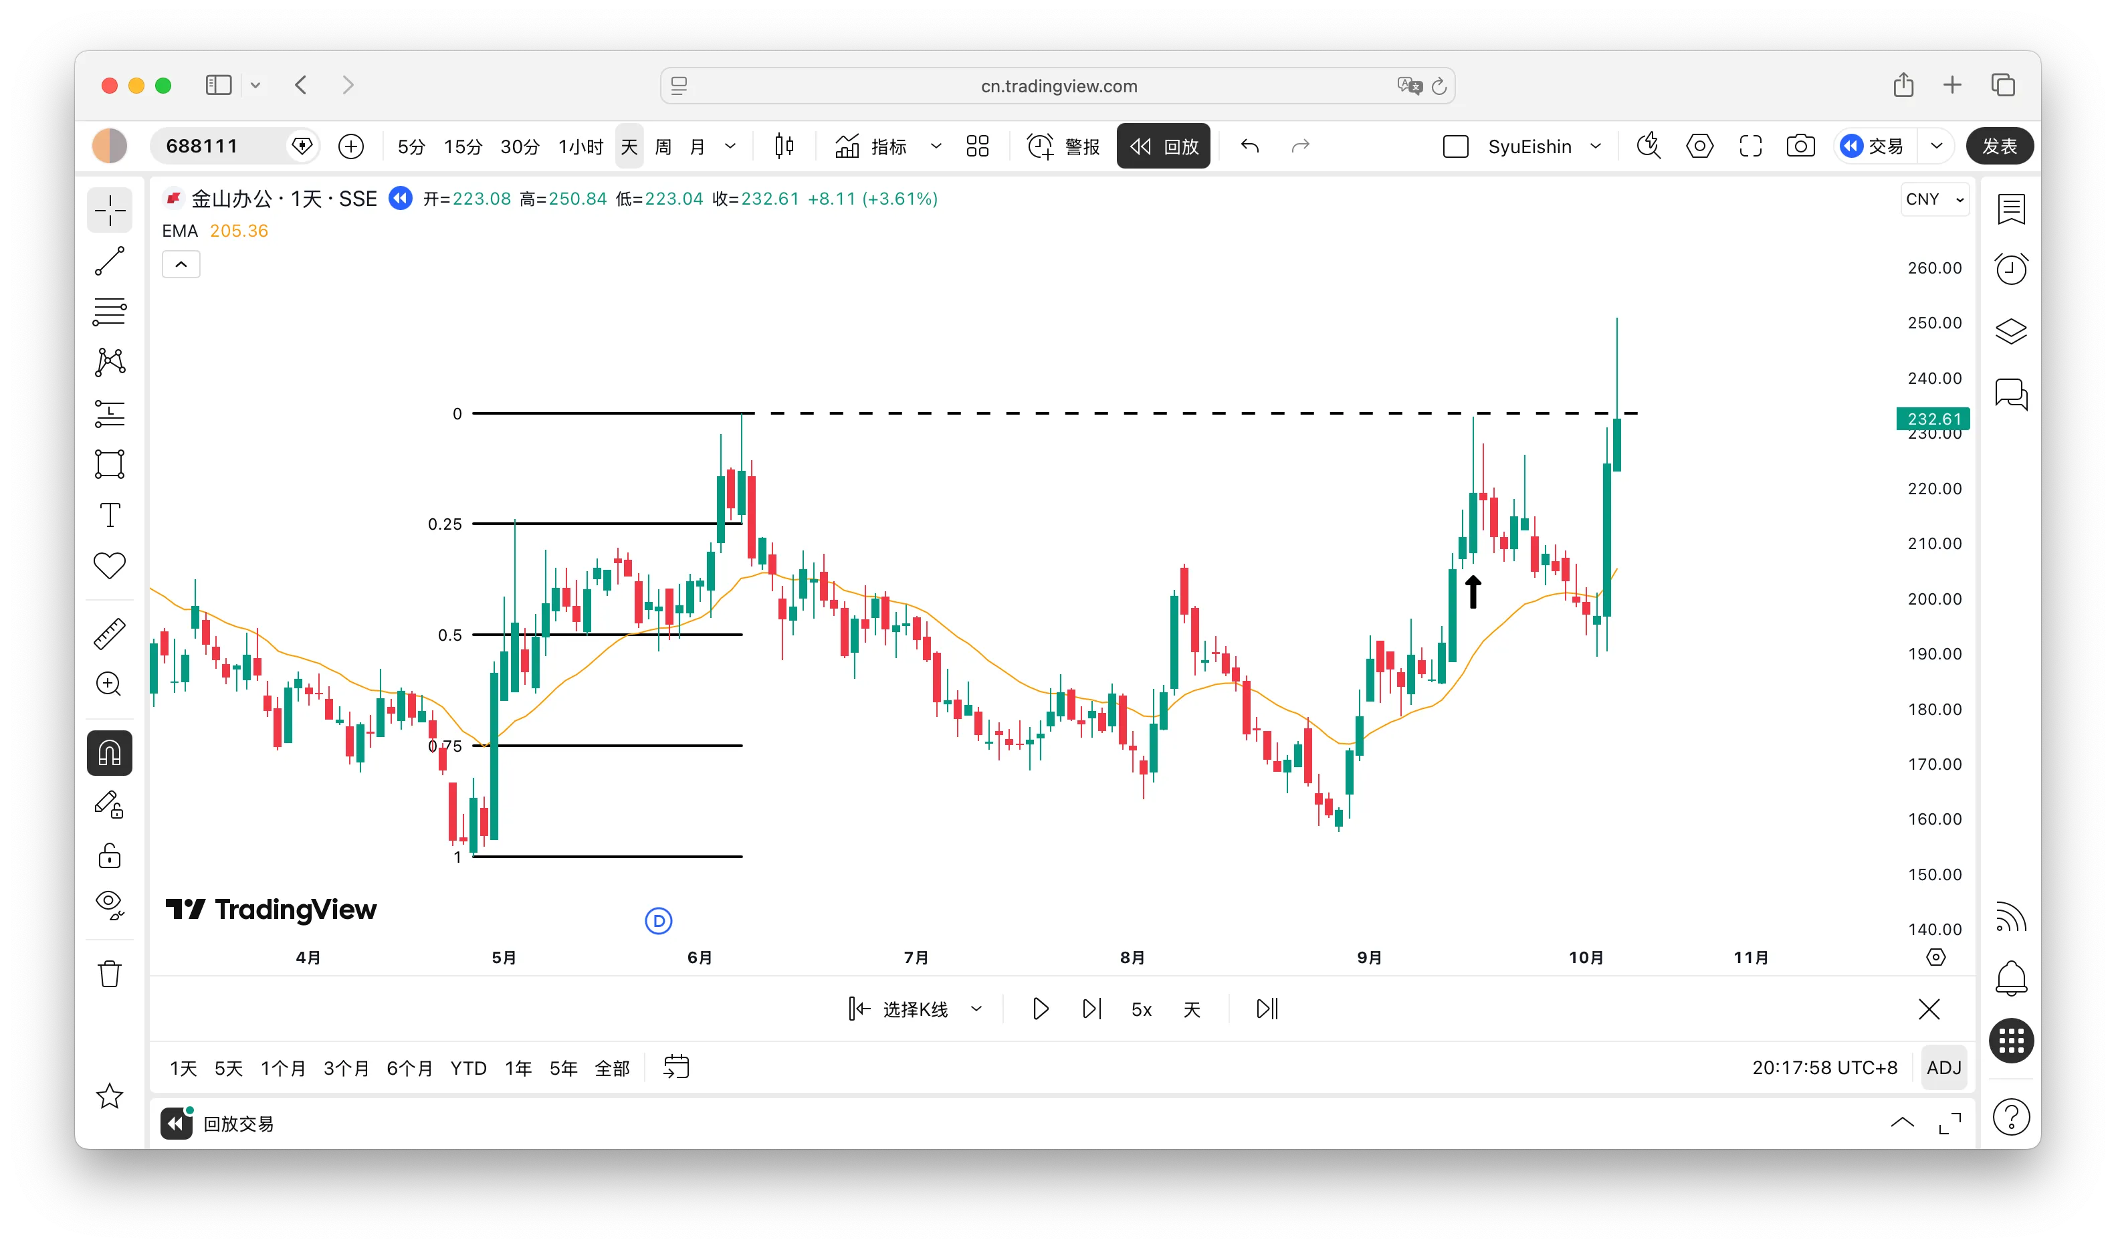Click the 回放 replay button
This screenshot has height=1248, width=2116.
(x=1163, y=146)
